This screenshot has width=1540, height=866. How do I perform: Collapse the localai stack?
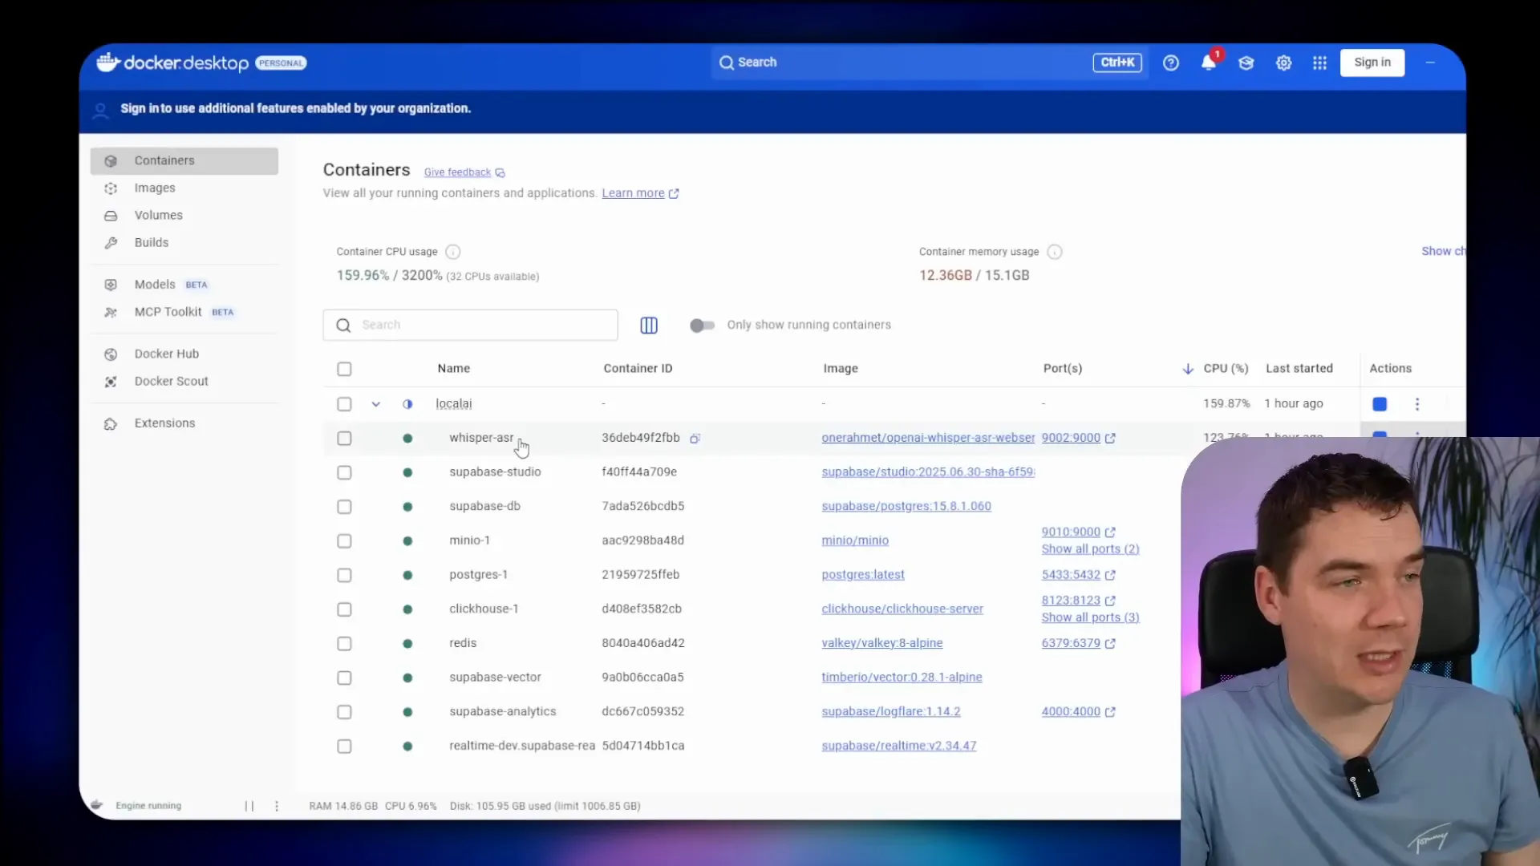(x=375, y=404)
